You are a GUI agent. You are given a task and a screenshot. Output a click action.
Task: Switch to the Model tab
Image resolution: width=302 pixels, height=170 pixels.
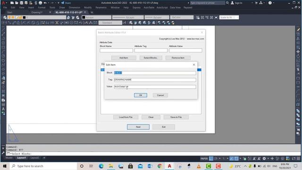coord(9,158)
